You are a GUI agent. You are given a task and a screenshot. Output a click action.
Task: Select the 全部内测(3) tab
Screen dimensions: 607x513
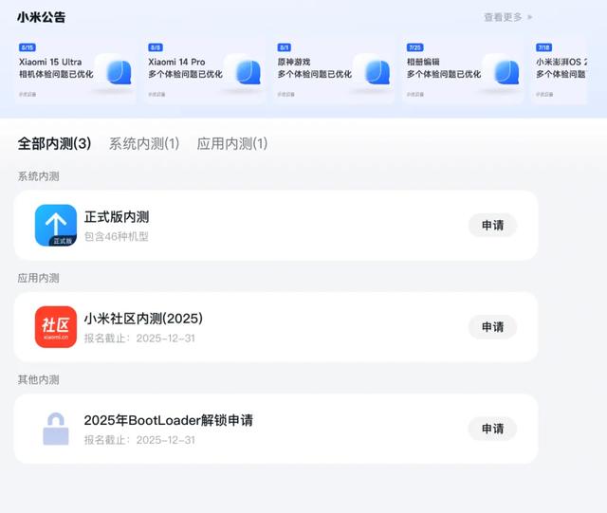(x=54, y=143)
